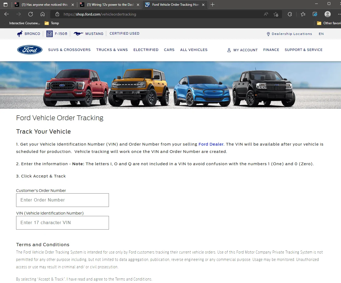The width and height of the screenshot is (341, 283).
Task: Go back to the previous page
Action: pos(7,14)
